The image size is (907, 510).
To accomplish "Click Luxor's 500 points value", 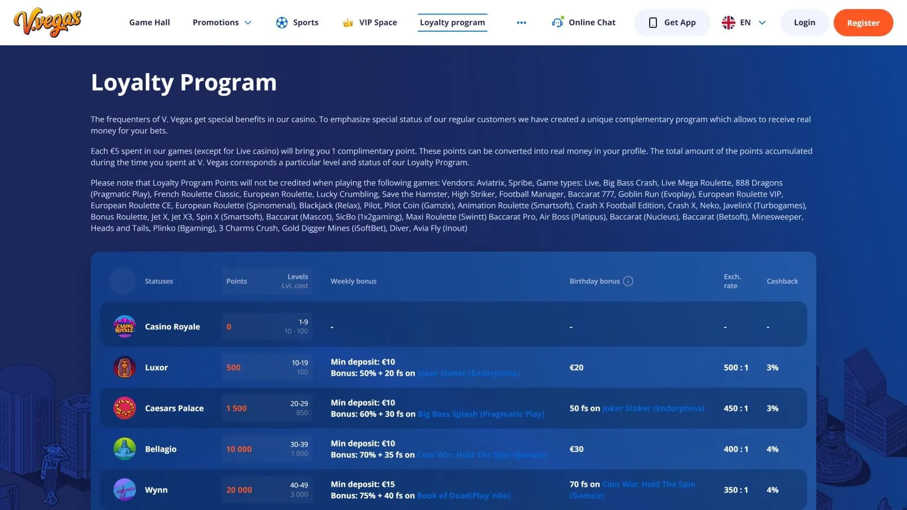I will (234, 368).
